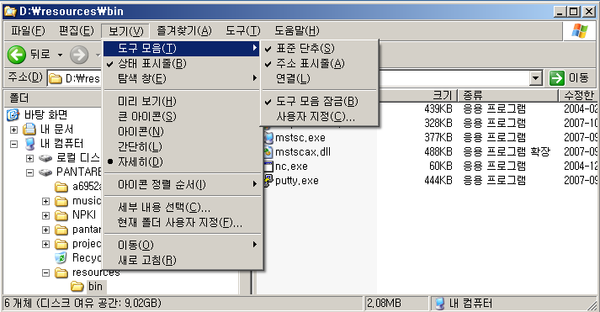Expand the projec folder tree node
The image size is (600, 312).
coord(46,245)
